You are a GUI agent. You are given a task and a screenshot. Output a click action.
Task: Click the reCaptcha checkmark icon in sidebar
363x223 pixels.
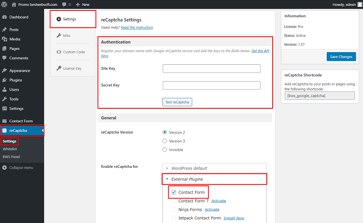(5, 131)
